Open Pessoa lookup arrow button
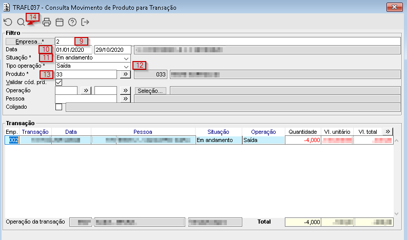This screenshot has width=407, height=240. (x=125, y=99)
